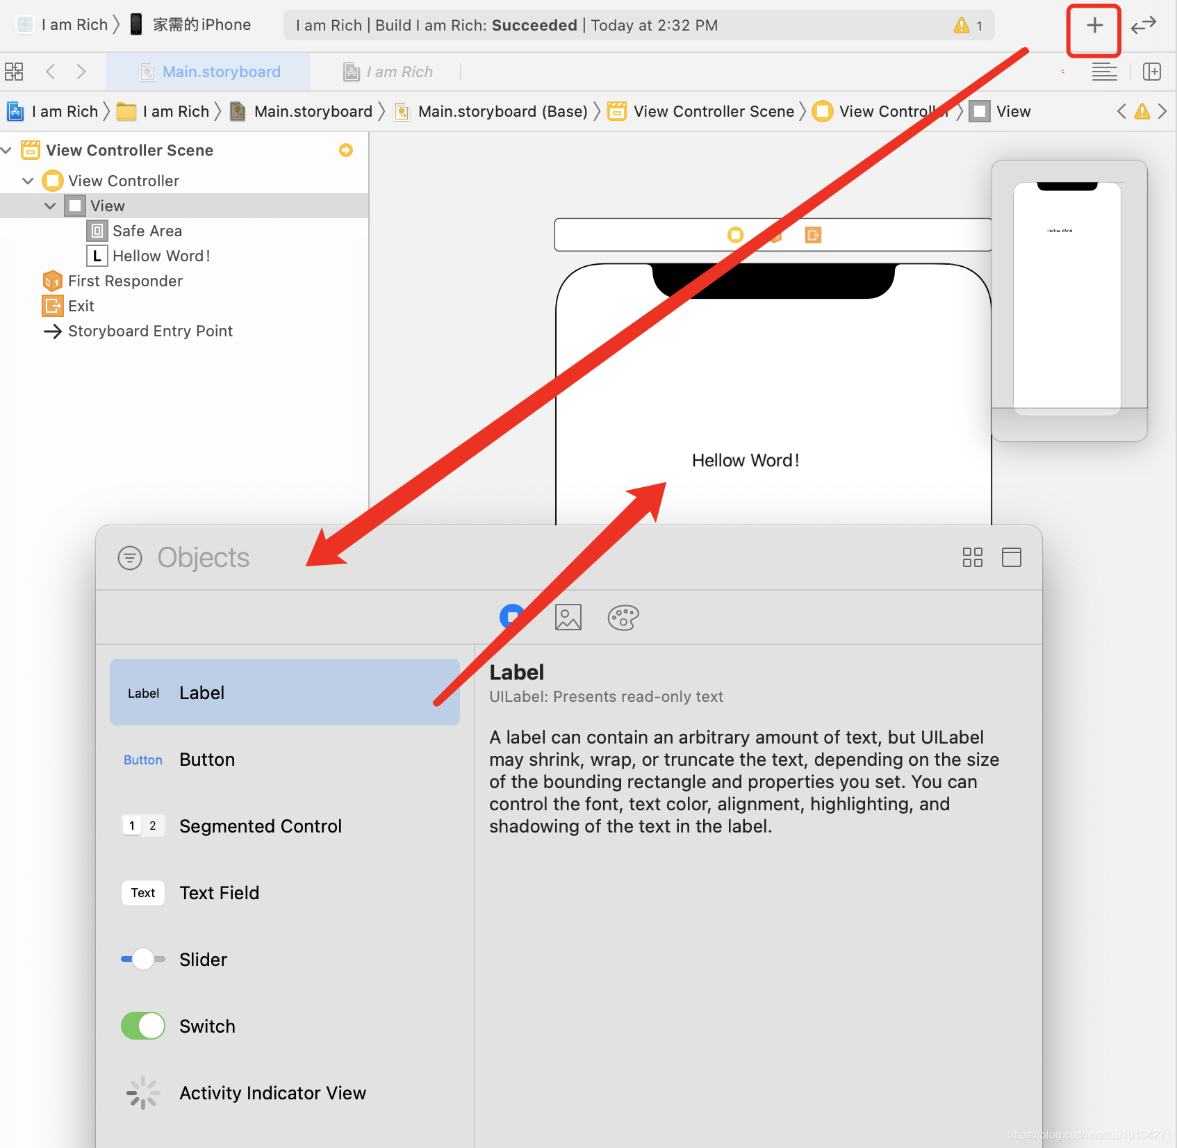Select Exit in the document outline
The image size is (1177, 1148).
point(184,306)
